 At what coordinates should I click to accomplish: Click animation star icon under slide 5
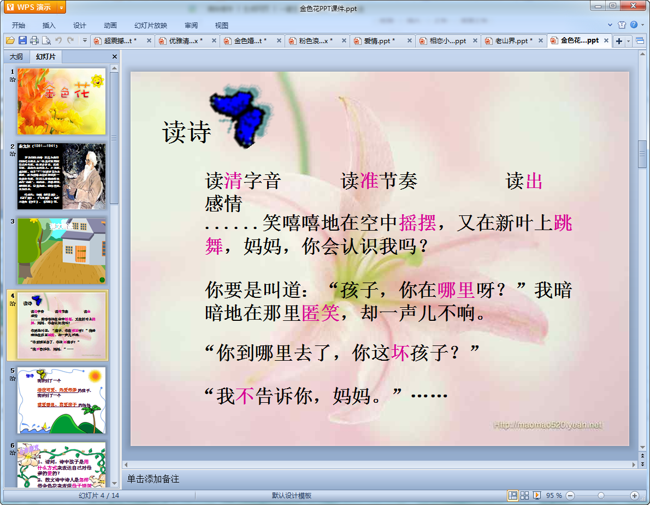pyautogui.click(x=13, y=379)
